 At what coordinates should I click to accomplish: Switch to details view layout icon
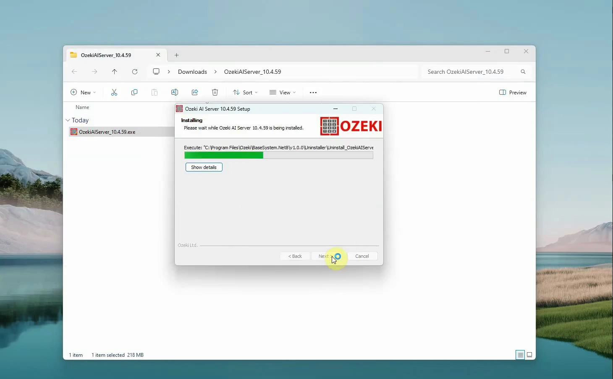[x=520, y=355]
